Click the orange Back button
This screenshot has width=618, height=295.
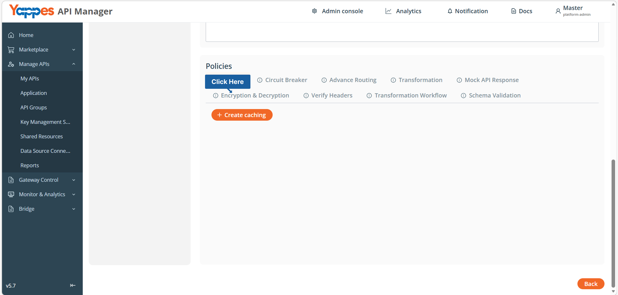(x=591, y=284)
